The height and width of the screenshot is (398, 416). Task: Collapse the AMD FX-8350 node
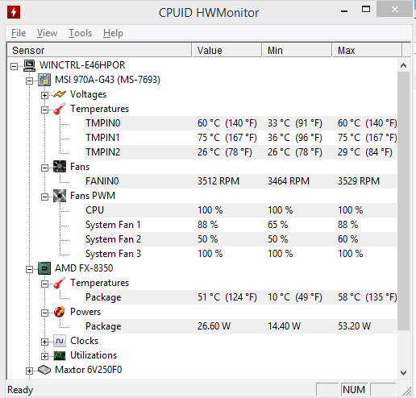29,269
